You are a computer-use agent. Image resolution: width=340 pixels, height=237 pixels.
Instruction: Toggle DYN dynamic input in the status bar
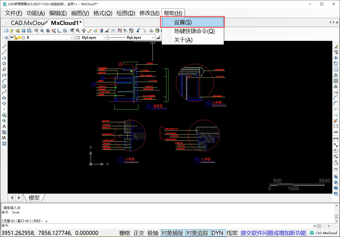point(218,233)
